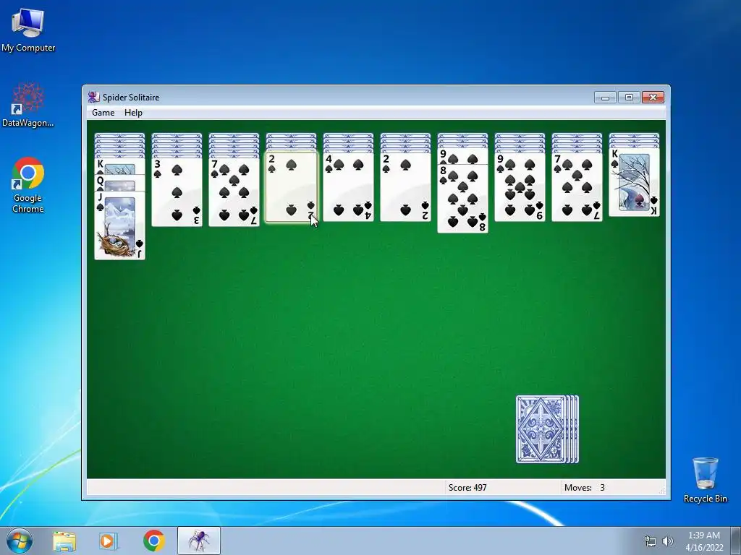The width and height of the screenshot is (741, 555).
Task: Open the Windows Start menu
Action: pyautogui.click(x=20, y=541)
